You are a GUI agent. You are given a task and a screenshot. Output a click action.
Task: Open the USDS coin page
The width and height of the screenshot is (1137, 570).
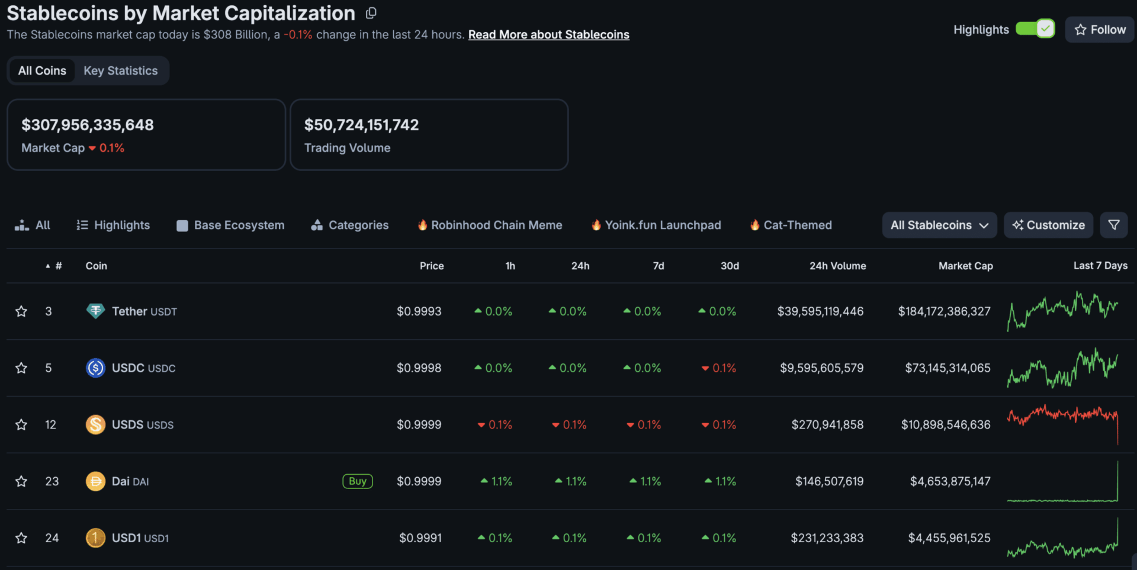(143, 425)
